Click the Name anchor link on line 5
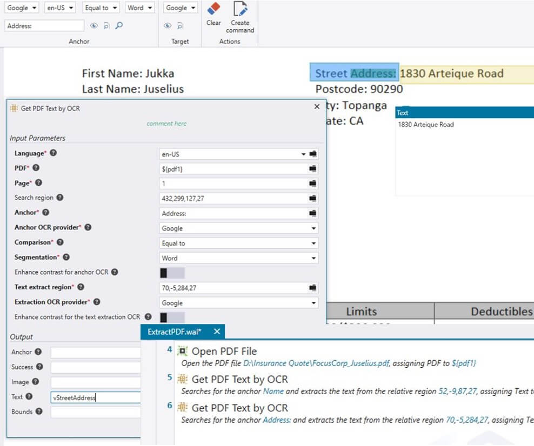 click(273, 391)
